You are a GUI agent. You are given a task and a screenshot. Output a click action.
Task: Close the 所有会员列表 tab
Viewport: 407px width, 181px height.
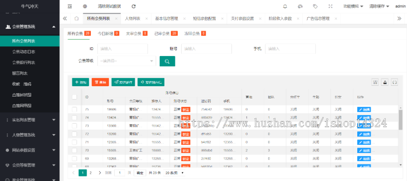pos(116,19)
